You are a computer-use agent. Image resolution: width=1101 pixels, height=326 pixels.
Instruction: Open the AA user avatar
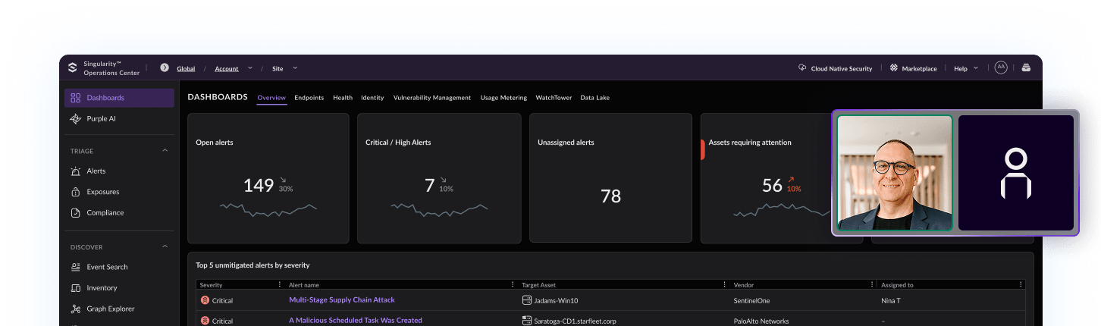pyautogui.click(x=1001, y=67)
